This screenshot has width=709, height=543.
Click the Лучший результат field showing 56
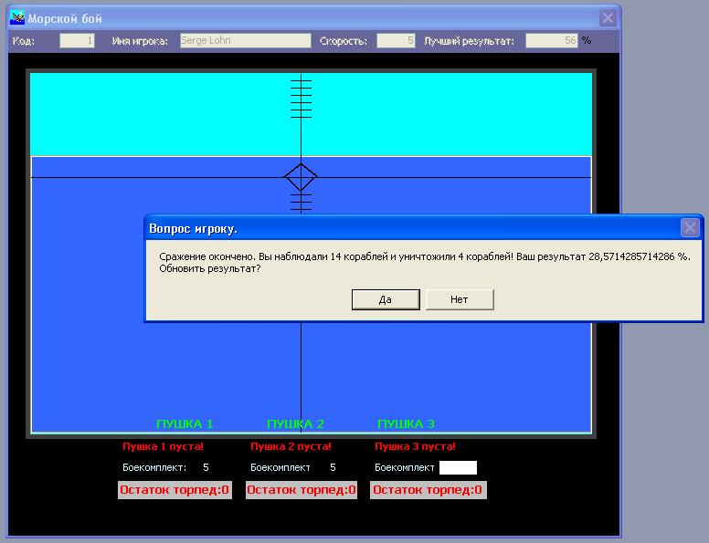click(x=552, y=41)
